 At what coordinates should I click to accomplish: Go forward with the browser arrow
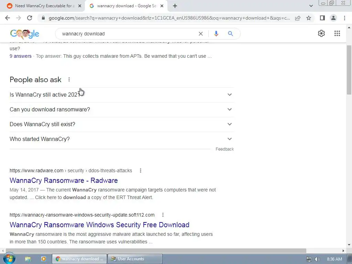click(x=19, y=18)
